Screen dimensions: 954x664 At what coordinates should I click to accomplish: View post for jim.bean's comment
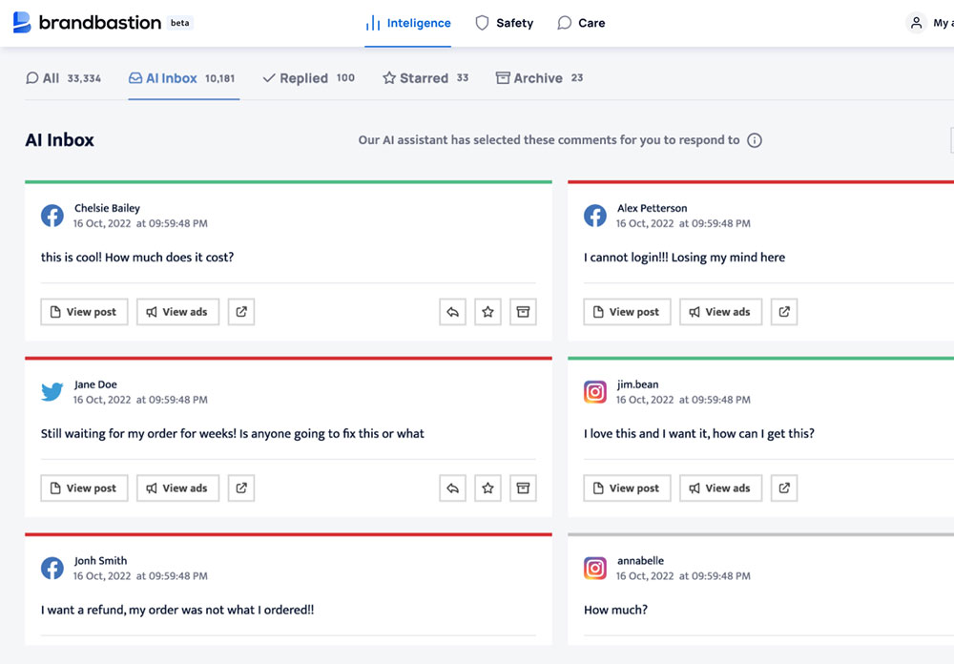point(628,488)
